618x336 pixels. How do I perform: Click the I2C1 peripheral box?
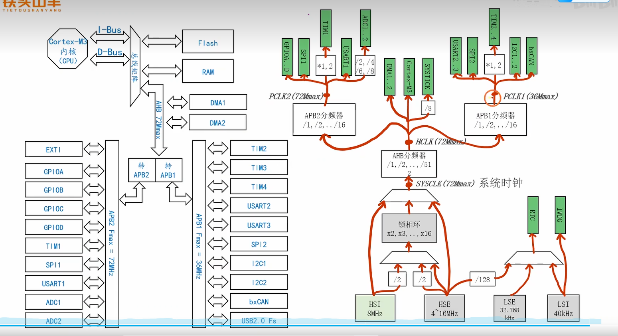tap(259, 263)
